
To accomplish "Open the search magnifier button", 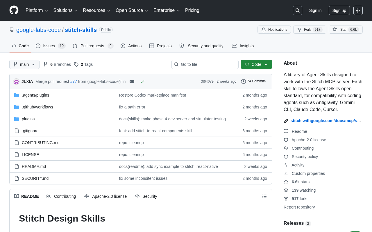I will click(298, 10).
